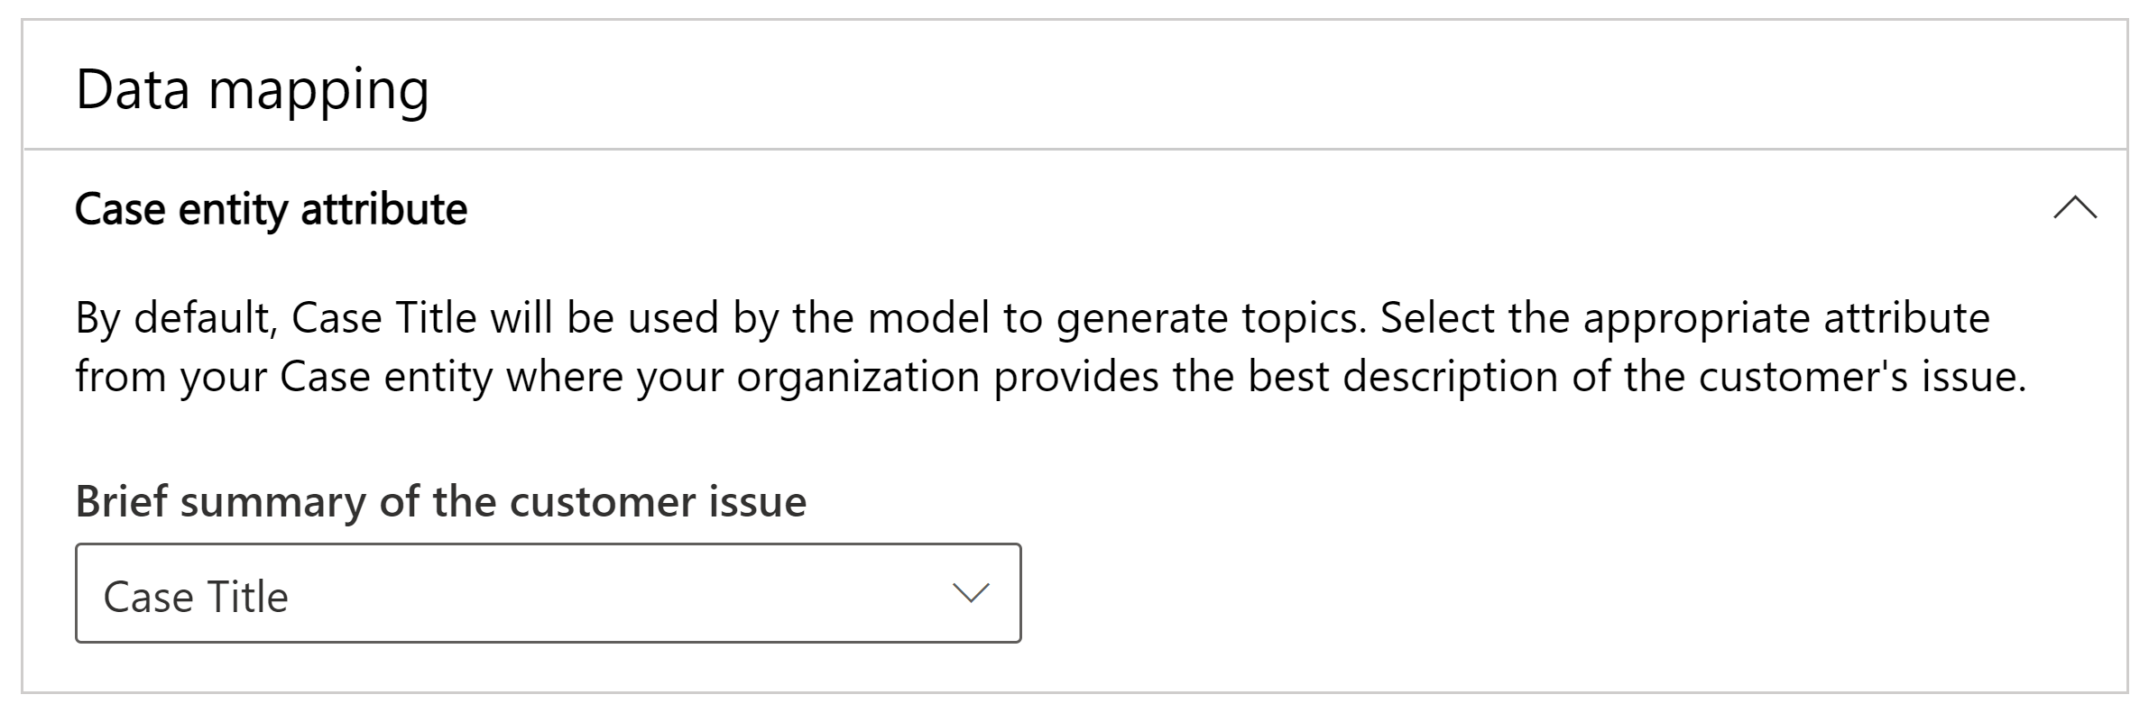Click the down-arrow icon in Case Title box

click(x=971, y=593)
